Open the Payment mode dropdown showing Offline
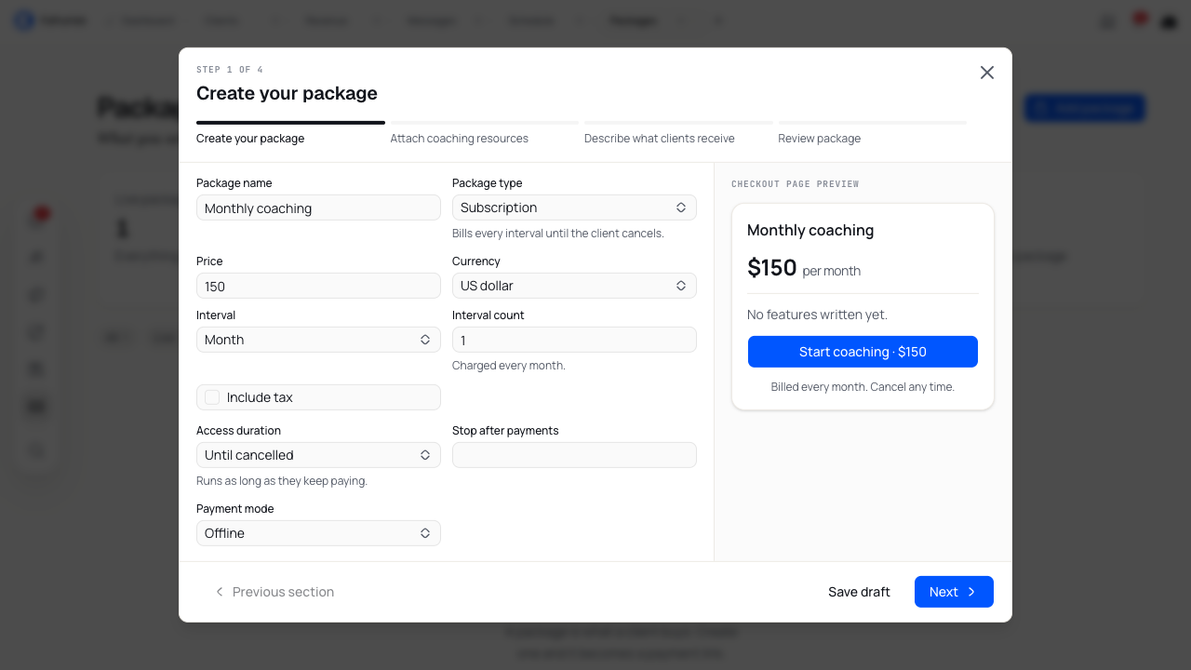The height and width of the screenshot is (670, 1191). (x=318, y=533)
